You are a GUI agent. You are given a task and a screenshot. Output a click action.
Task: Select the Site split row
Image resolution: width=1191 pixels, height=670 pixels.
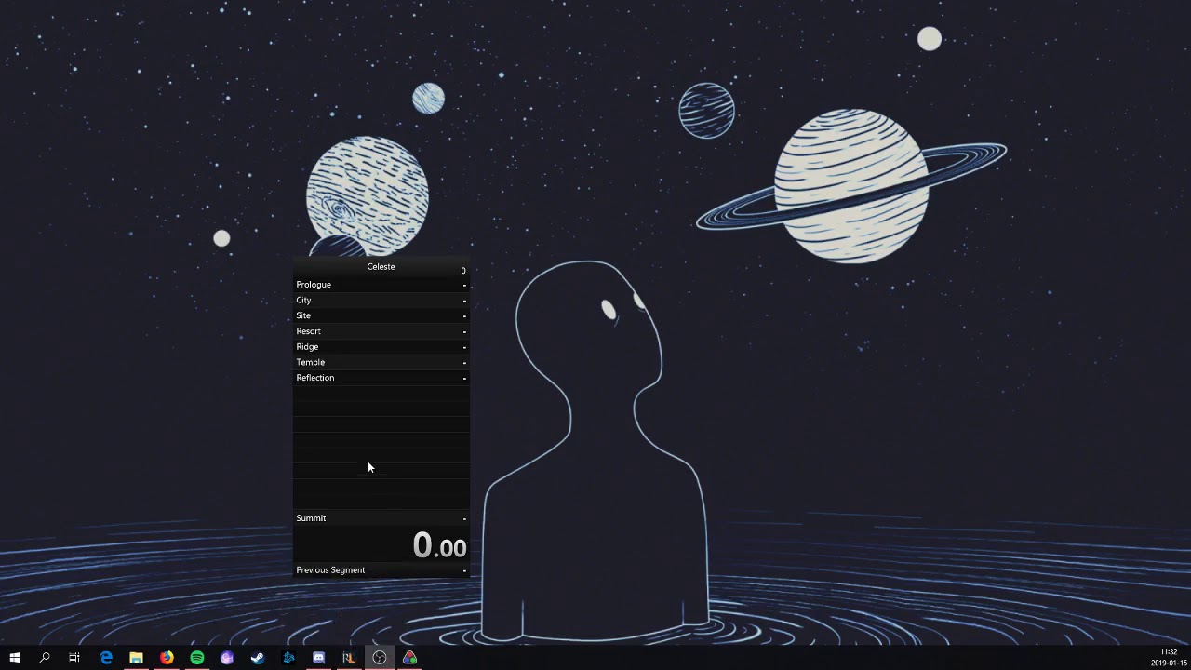click(x=381, y=315)
